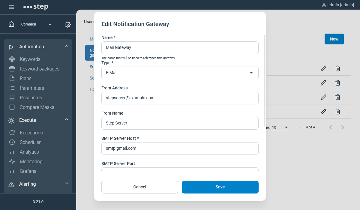Collapse the Automation section
The width and height of the screenshot is (360, 210).
point(67,46)
